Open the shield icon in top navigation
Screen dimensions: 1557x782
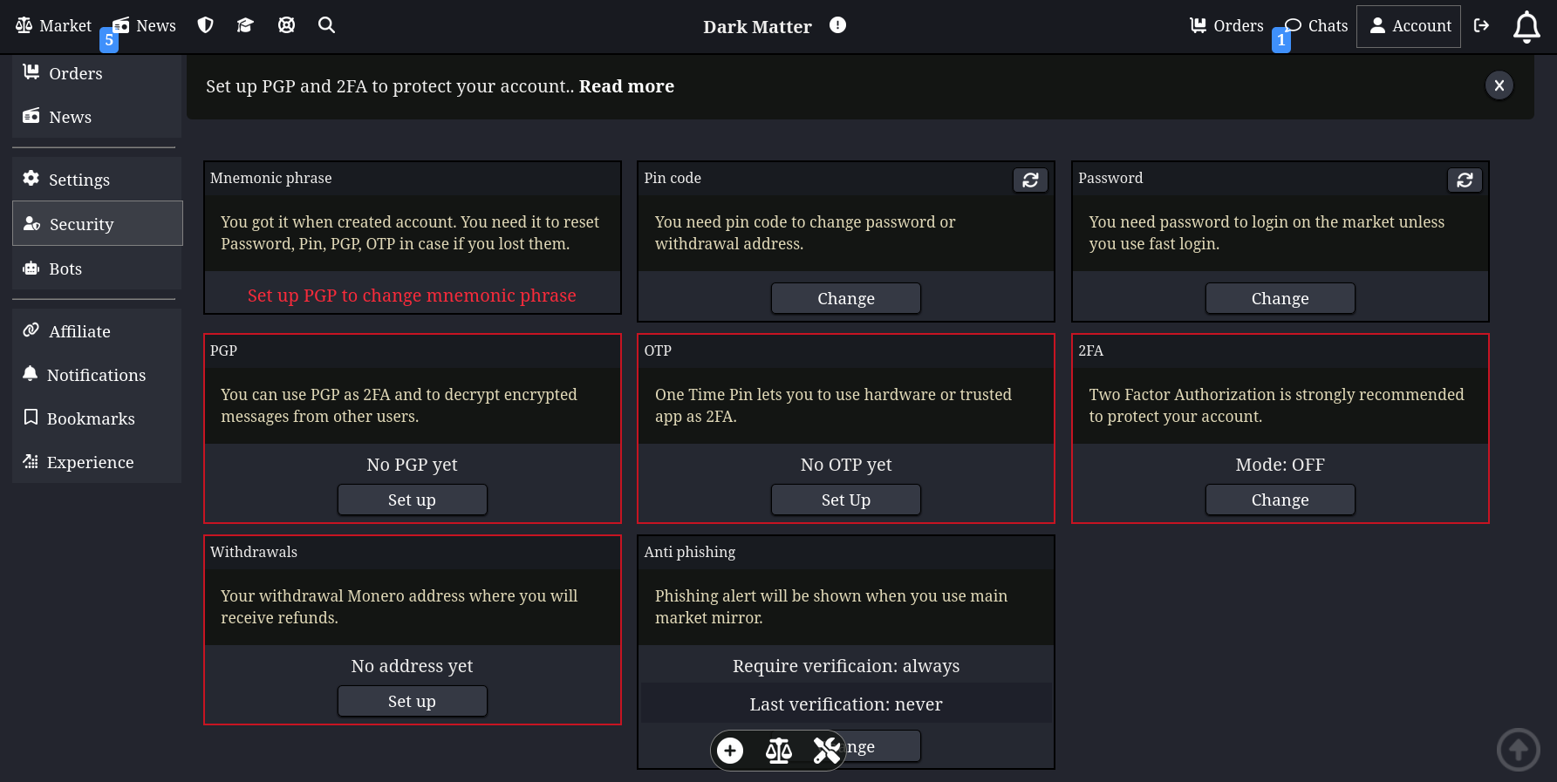pyautogui.click(x=205, y=25)
